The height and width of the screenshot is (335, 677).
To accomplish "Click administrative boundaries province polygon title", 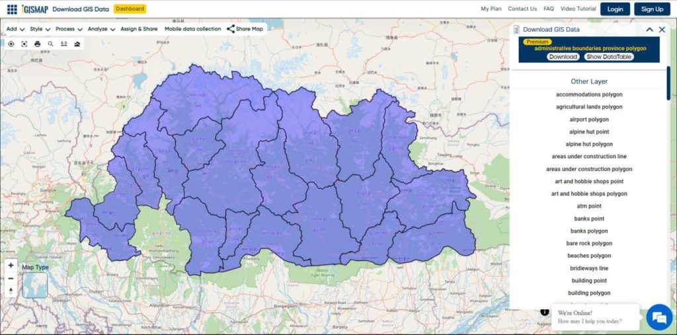I will pos(590,48).
